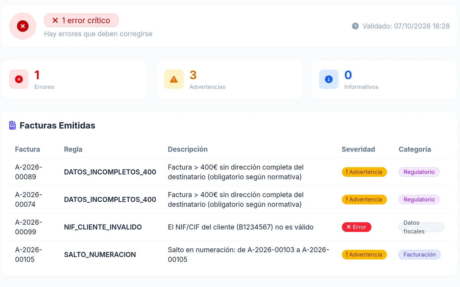The width and height of the screenshot is (460, 287).
Task: Click the 'Descripción' column header
Action: click(188, 149)
